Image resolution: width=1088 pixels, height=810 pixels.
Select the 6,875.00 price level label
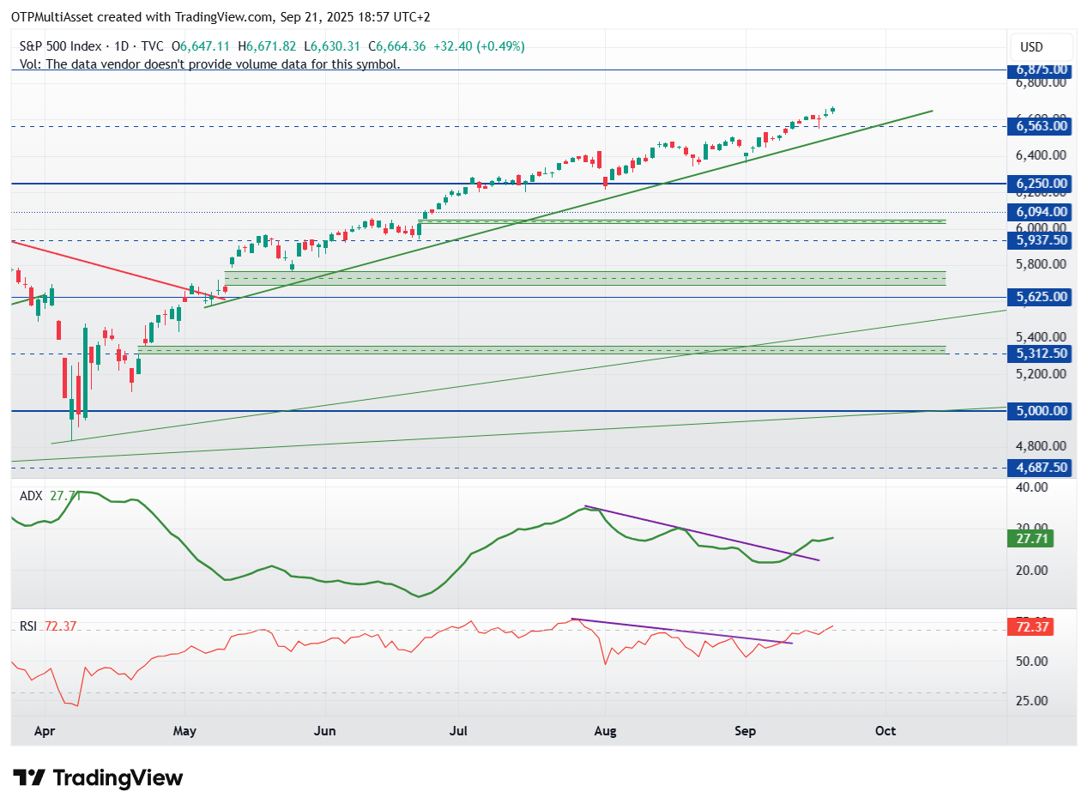click(1042, 70)
